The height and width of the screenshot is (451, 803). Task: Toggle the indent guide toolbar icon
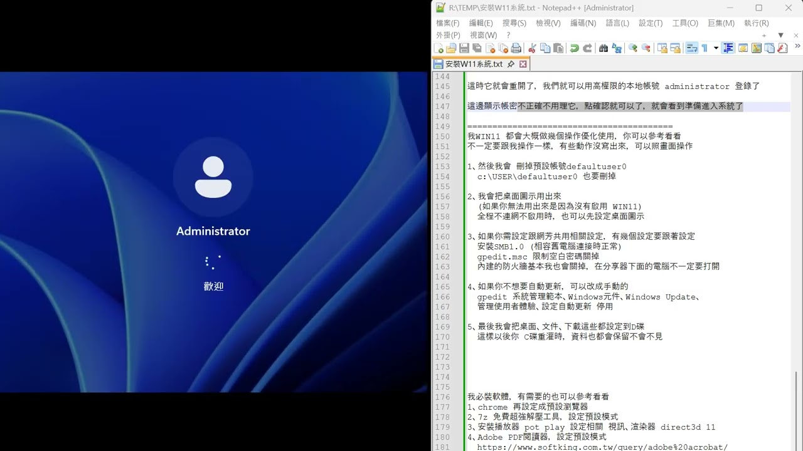pyautogui.click(x=728, y=48)
